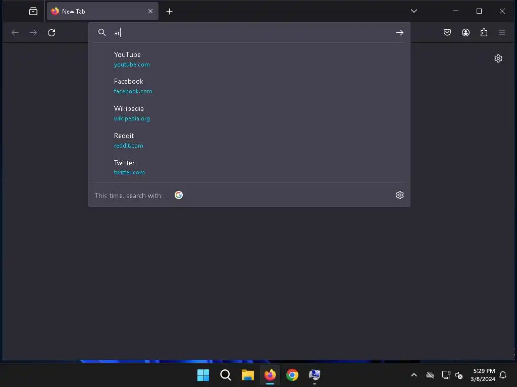Open the Firefox account icon

coord(466,32)
